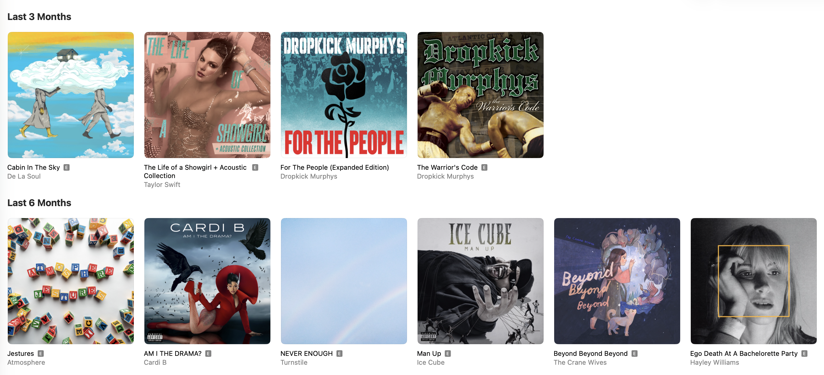824x375 pixels.
Task: Select AM I THE DRAMA? album artwork
Action: point(207,281)
